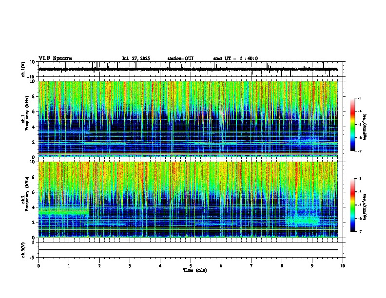The height and width of the screenshot is (298, 386).
Task: Click the time axis tick label "4"
Action: pyautogui.click(x=160, y=266)
